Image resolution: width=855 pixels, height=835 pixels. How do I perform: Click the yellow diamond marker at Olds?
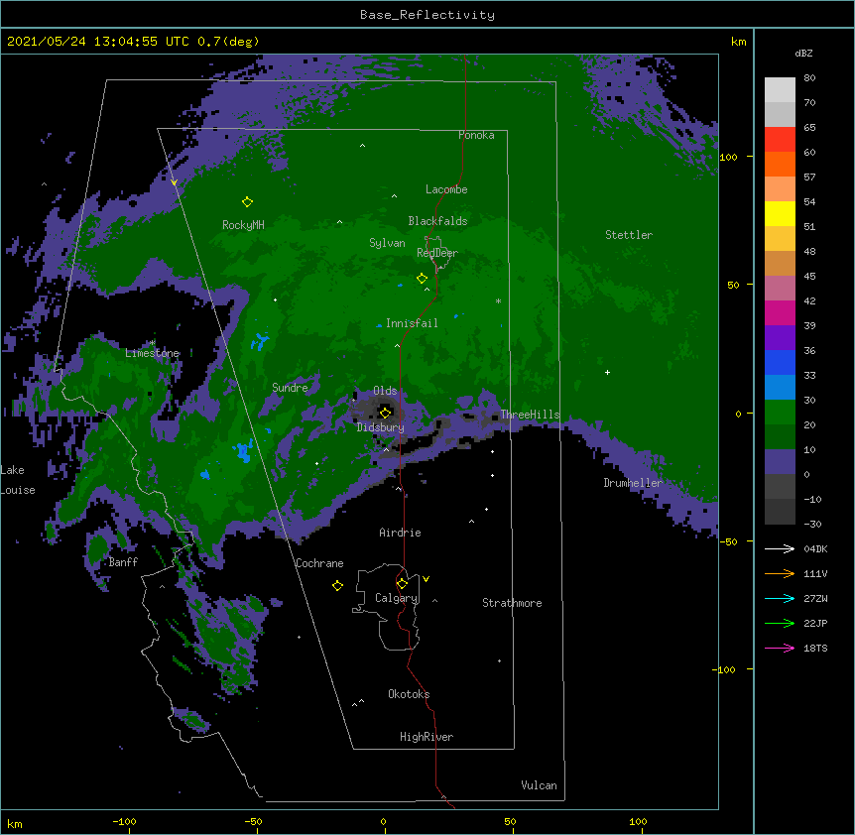tap(385, 413)
